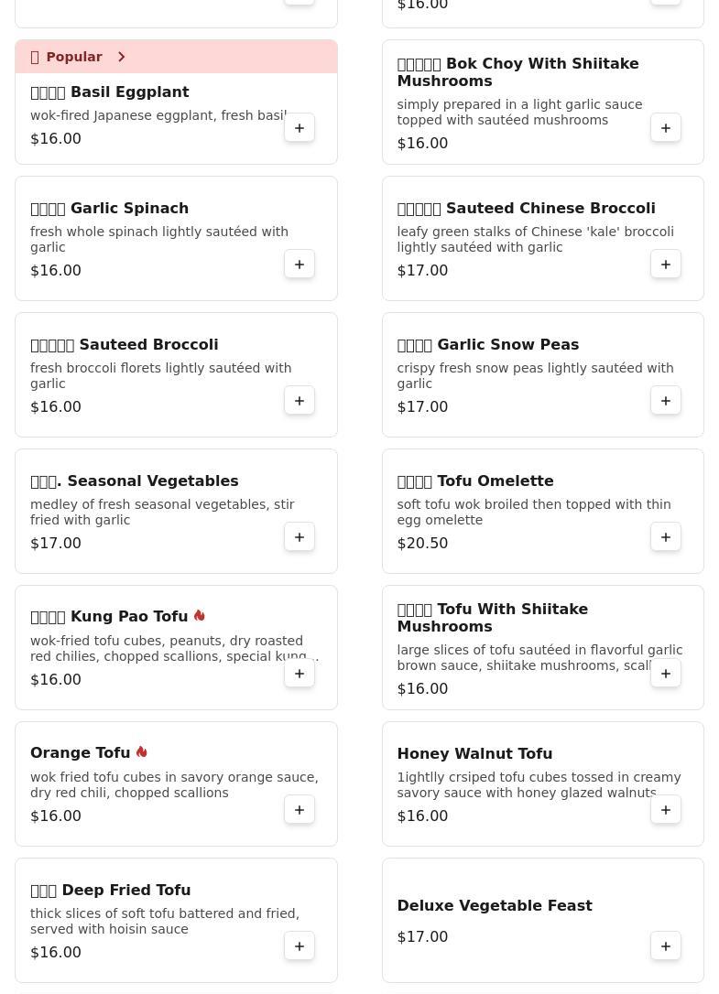Add Seasonal Vegetables via plus icon

tap(300, 537)
